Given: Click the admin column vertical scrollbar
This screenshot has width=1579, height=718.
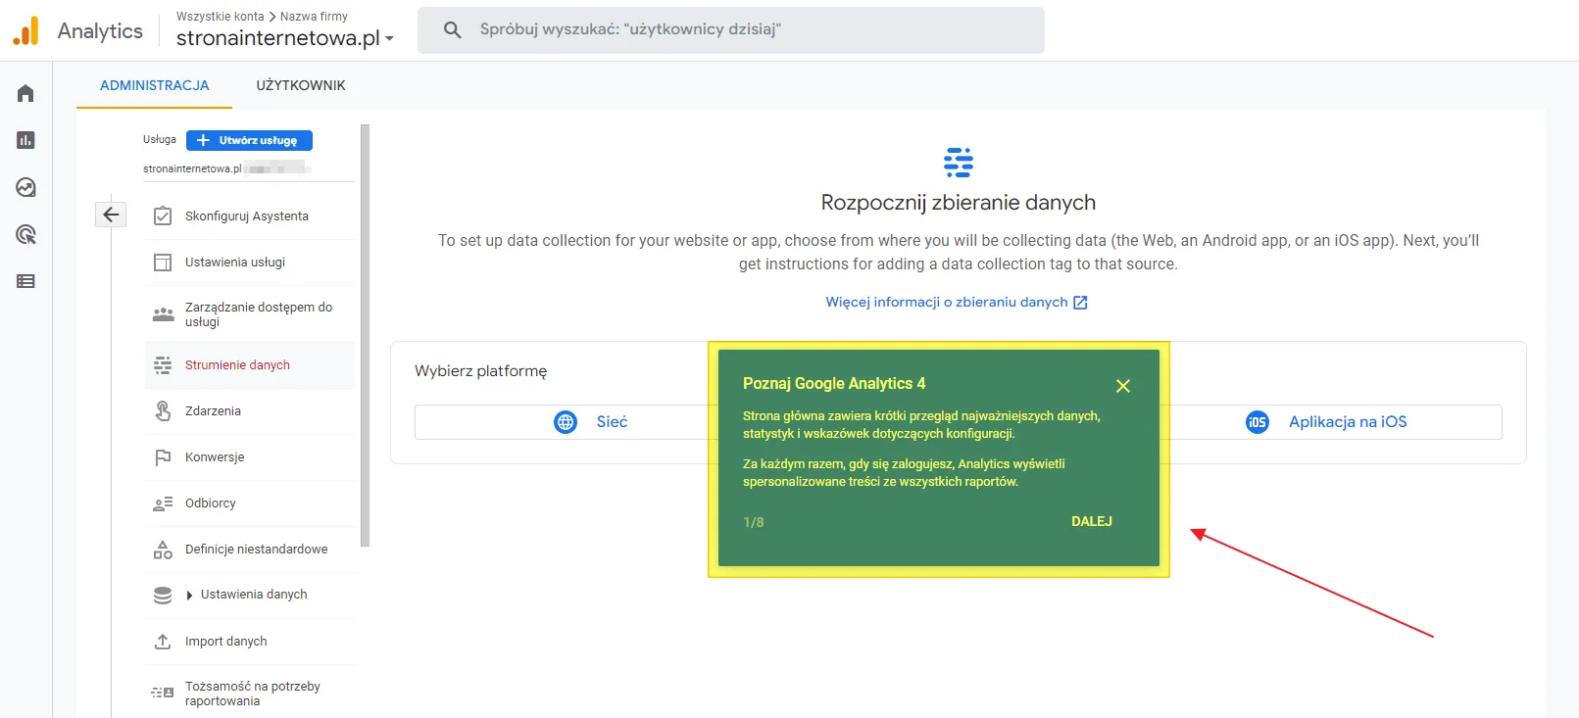Looking at the screenshot, I should coord(365,335).
